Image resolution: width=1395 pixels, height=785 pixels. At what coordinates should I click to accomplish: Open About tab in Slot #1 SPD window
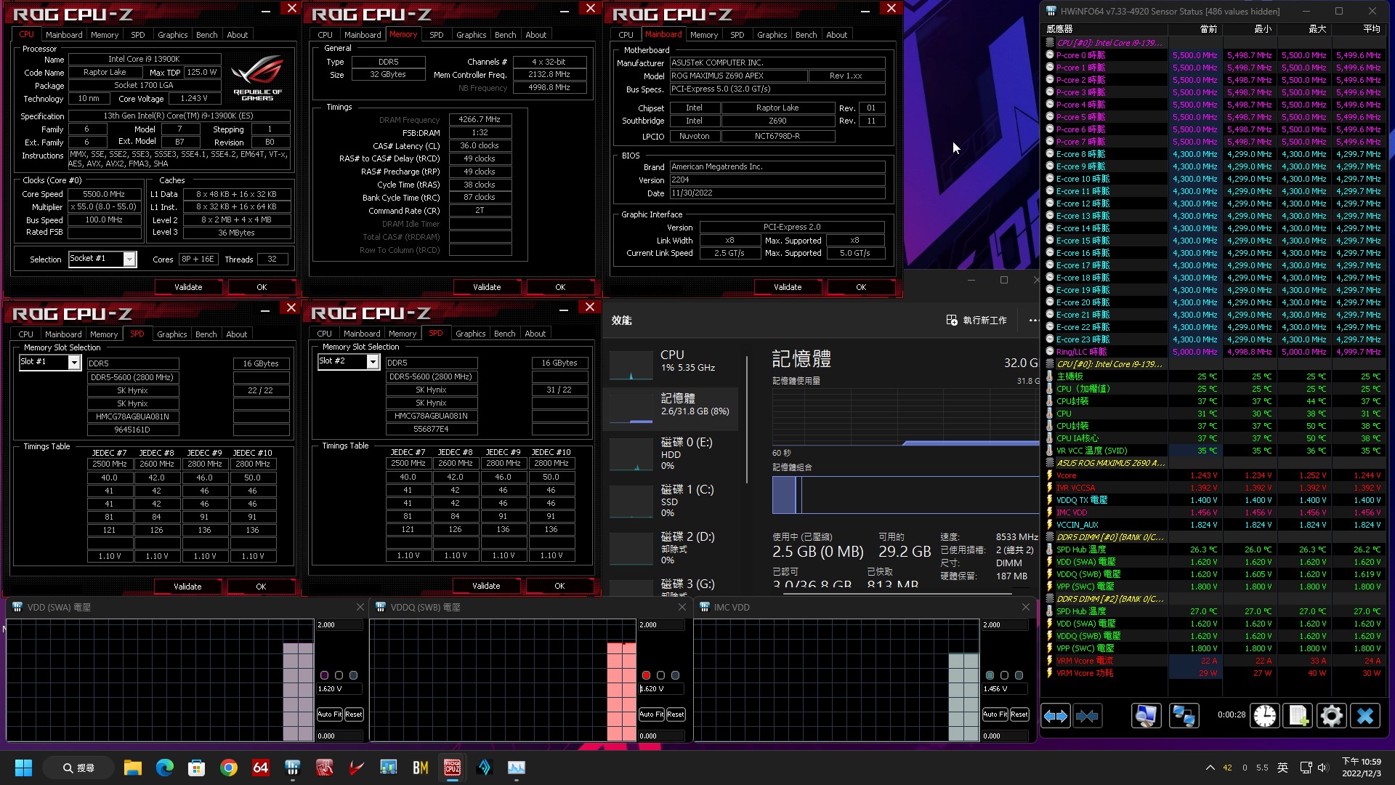coord(236,334)
